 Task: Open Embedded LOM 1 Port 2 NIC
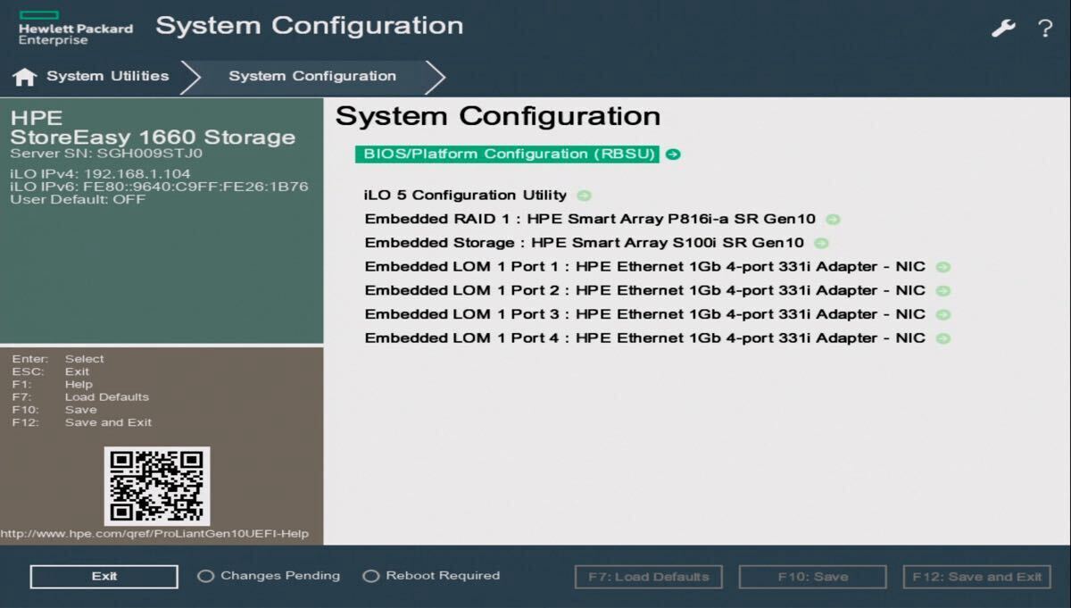tap(645, 291)
